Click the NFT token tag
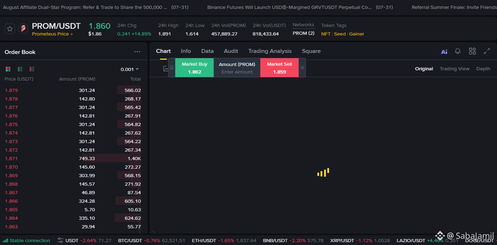497x245 pixels. (326, 34)
